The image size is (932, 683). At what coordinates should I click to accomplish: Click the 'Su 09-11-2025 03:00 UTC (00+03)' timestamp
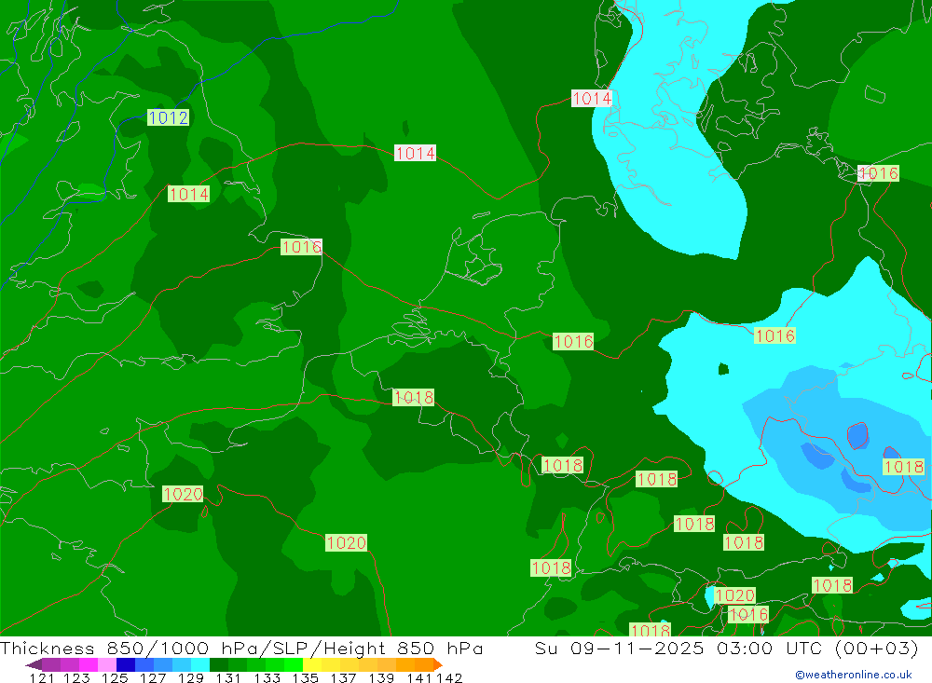(726, 648)
